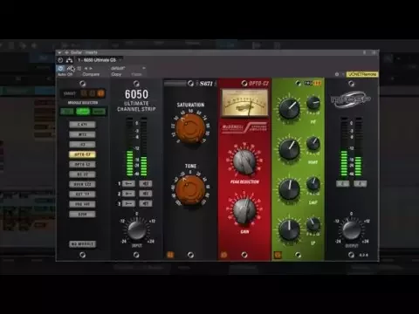This screenshot has height=314, width=419.
Task: Close the plugin window with the X
Action: pos(374,52)
